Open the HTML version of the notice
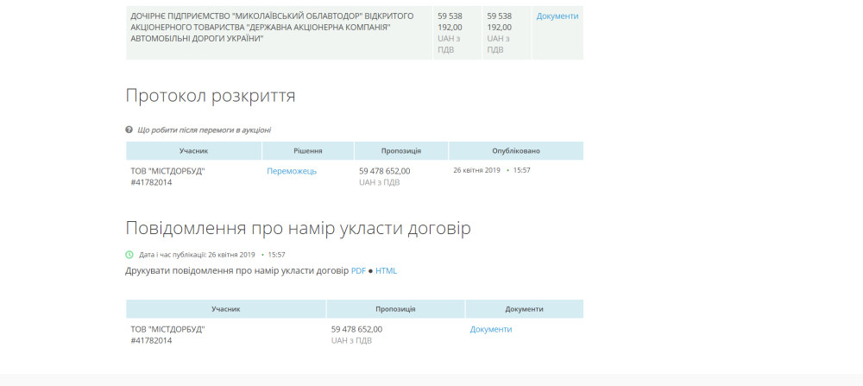The height and width of the screenshot is (386, 863). (x=386, y=270)
